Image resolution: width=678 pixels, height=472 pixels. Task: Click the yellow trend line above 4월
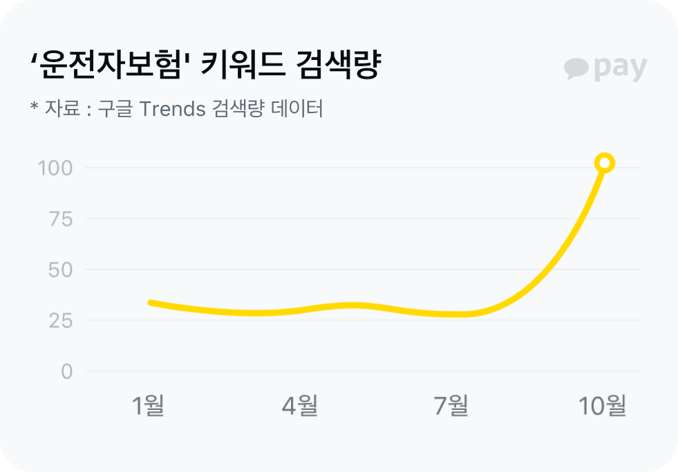(x=300, y=310)
